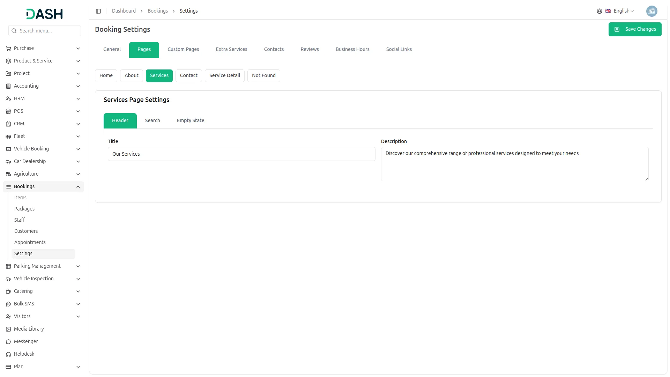
Task: Click the Messenger chat bubble icon
Action: 8,342
